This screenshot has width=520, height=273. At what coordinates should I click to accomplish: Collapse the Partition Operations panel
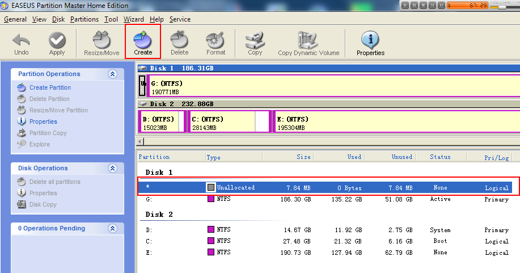pos(112,74)
